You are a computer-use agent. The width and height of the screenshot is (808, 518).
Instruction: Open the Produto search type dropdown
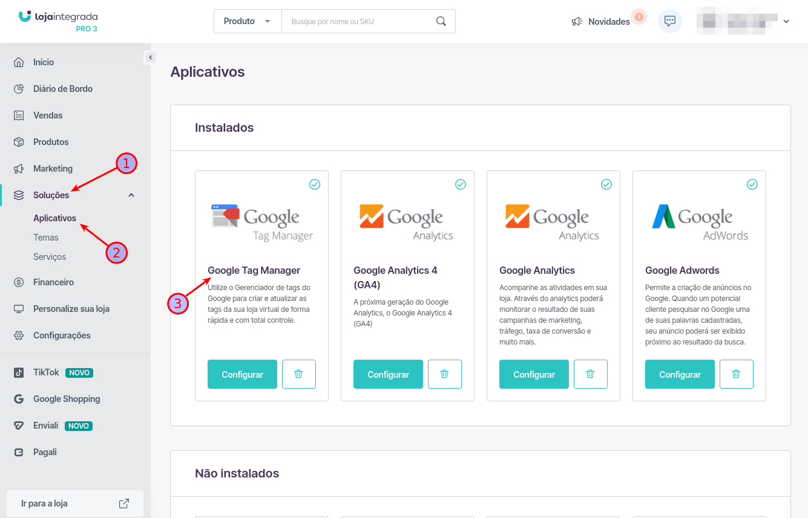[x=248, y=21]
